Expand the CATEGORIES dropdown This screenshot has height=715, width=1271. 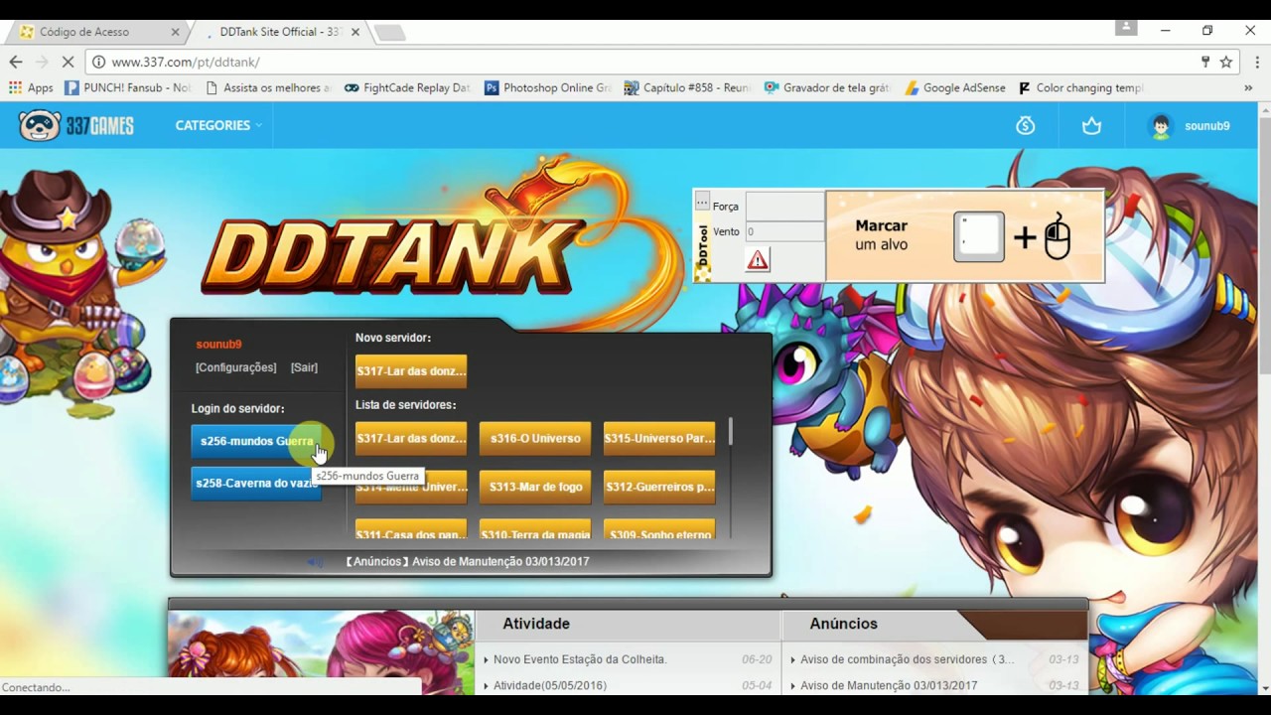[218, 126]
